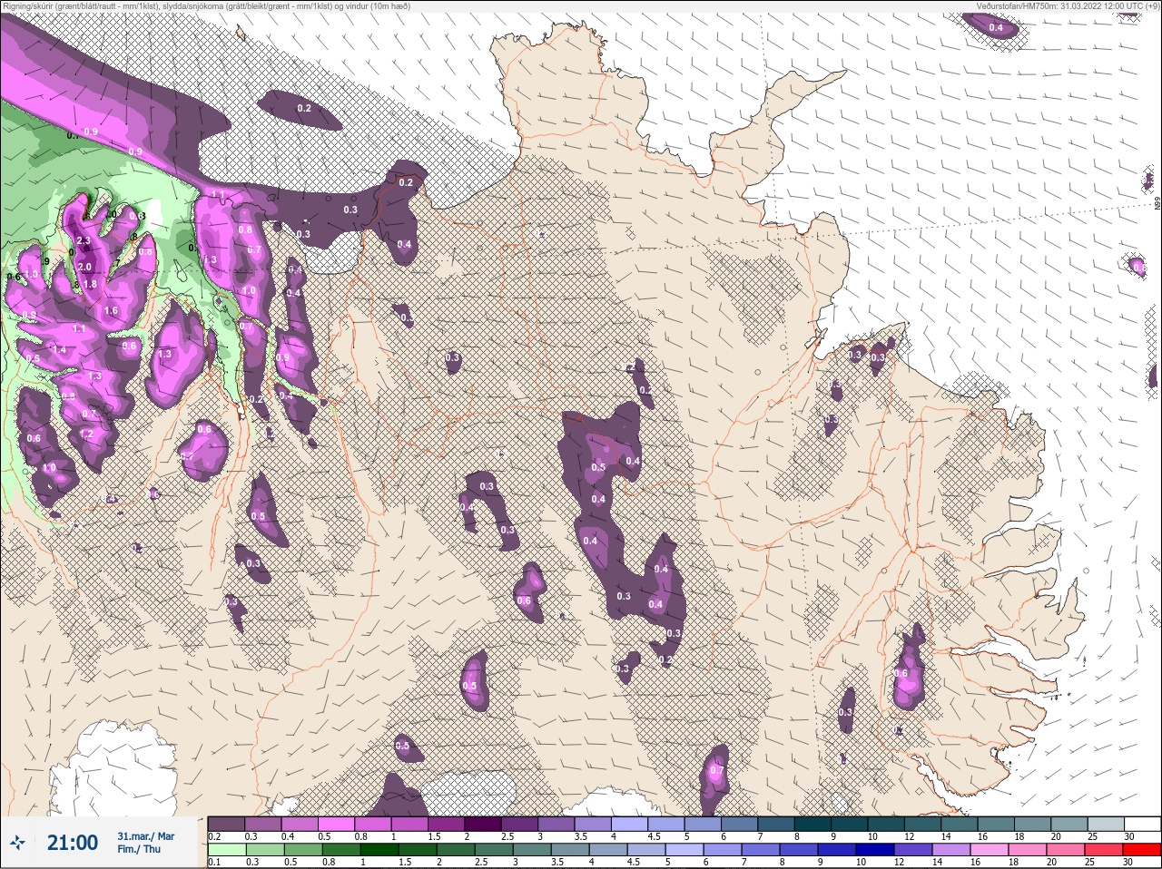Select the light blue 4.5–5 rain scale swatch
The width and height of the screenshot is (1162, 869).
(x=646, y=849)
